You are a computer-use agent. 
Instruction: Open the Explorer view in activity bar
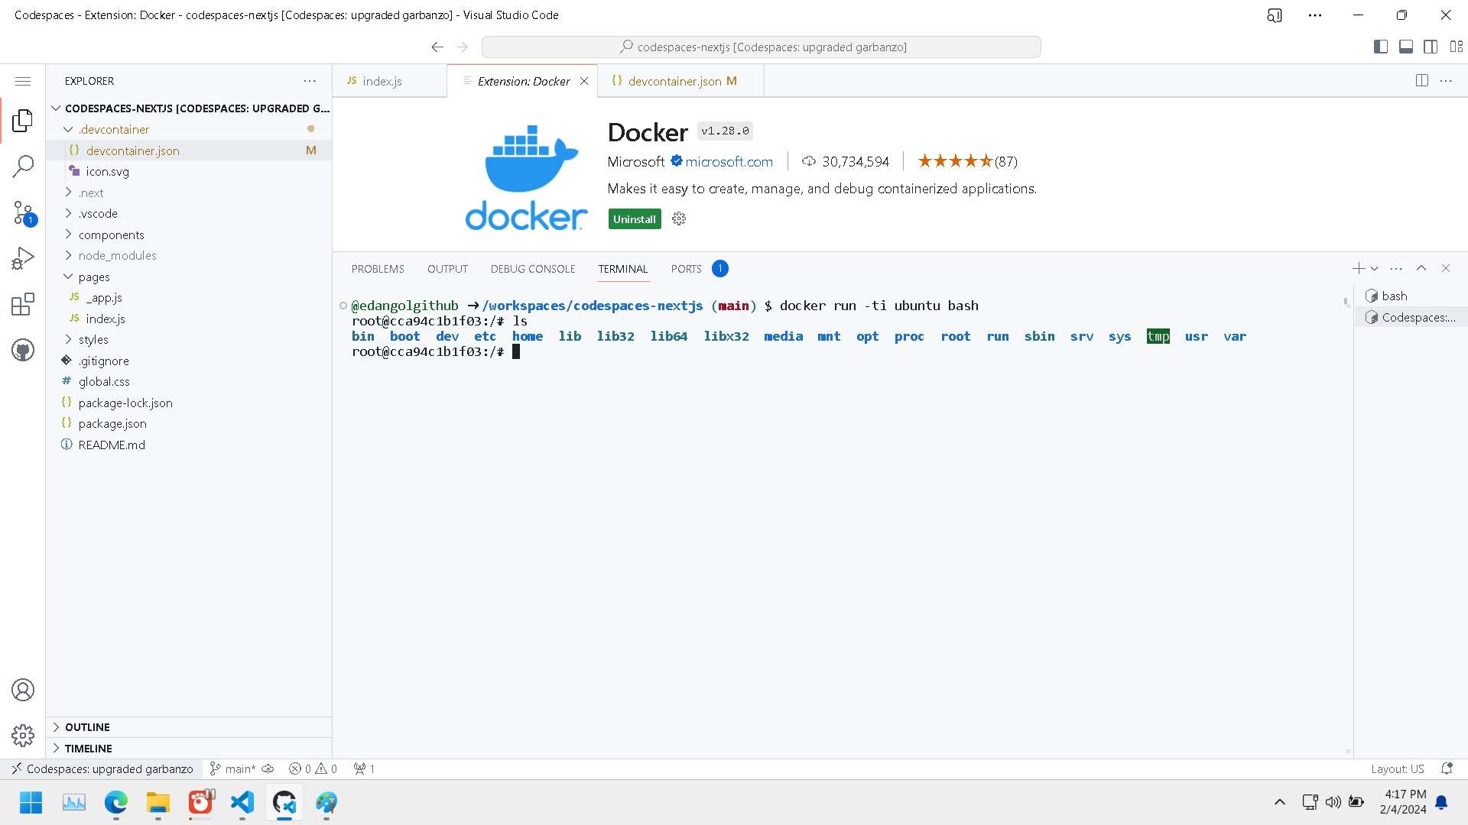coord(23,120)
